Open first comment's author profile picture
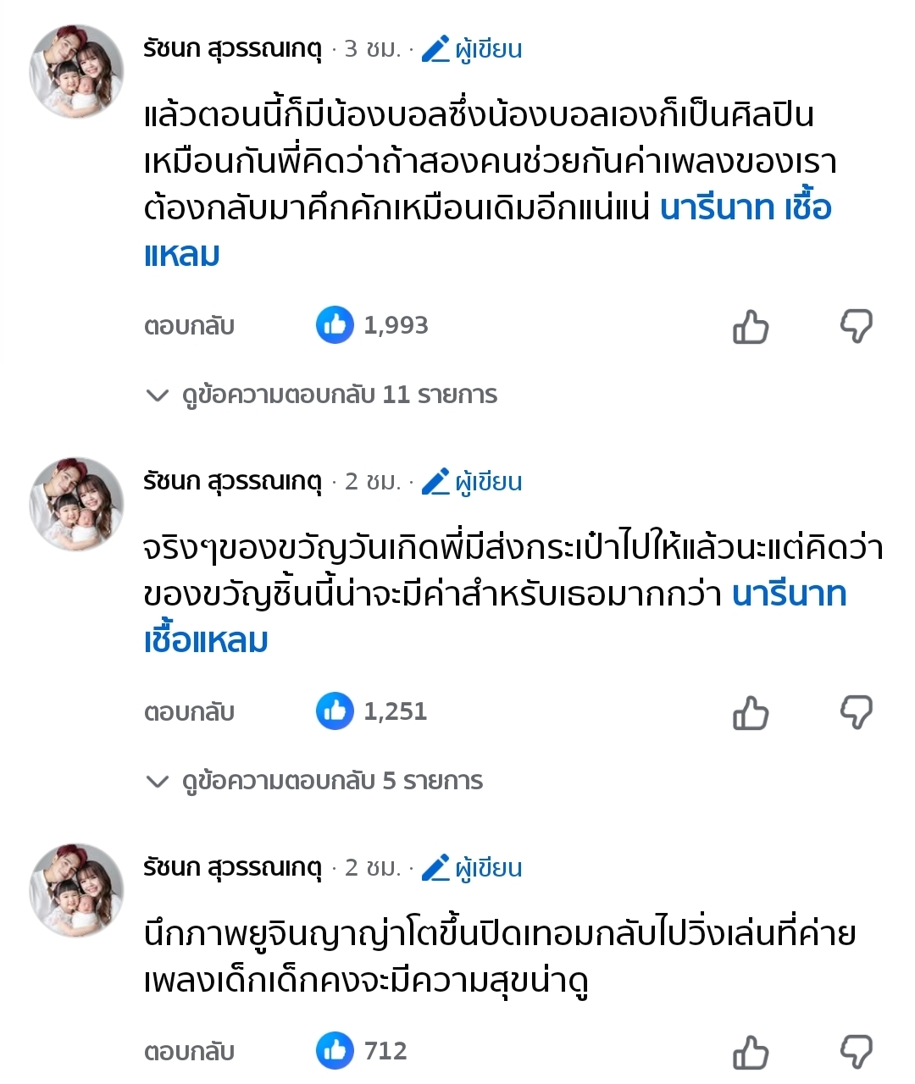The height and width of the screenshot is (1084, 915). point(76,72)
